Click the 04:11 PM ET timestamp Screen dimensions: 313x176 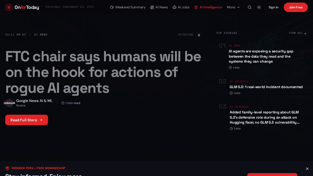tap(16, 35)
